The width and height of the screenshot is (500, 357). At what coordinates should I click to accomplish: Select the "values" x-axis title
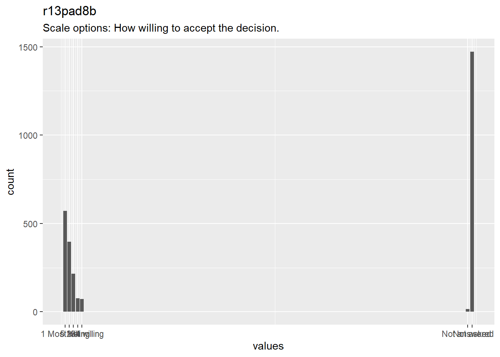pos(268,346)
